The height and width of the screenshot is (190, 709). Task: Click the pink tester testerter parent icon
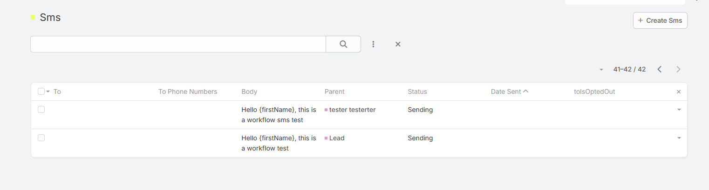[x=326, y=110]
